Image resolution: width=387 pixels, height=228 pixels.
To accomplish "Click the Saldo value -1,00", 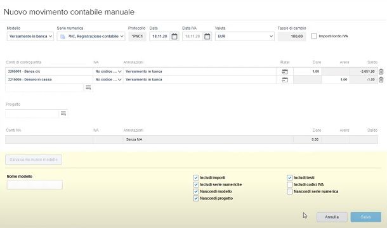I will point(364,80).
